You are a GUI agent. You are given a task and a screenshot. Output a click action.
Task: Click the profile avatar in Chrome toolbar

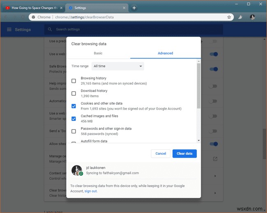coord(252,17)
